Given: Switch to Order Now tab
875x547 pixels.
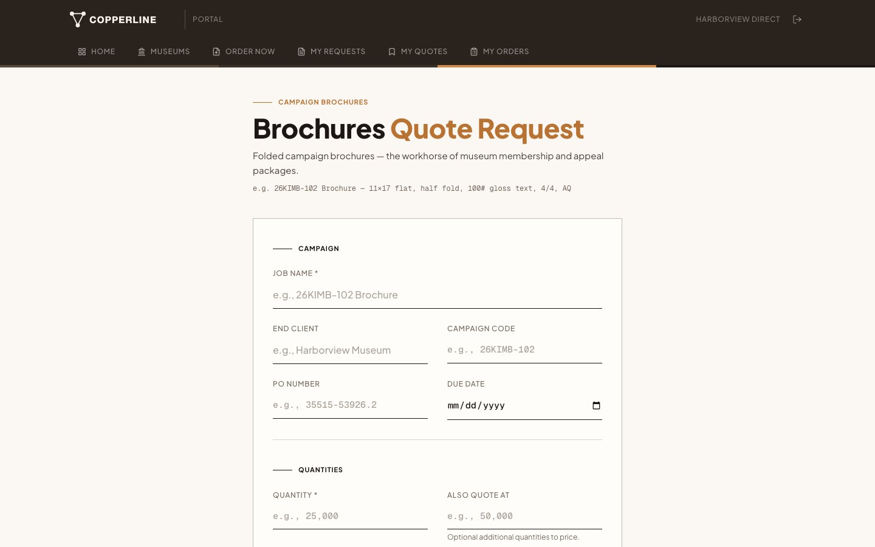Looking at the screenshot, I should [244, 52].
